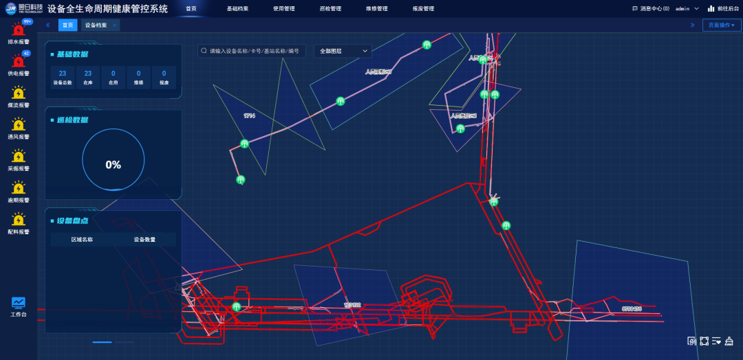Image resolution: width=743 pixels, height=360 pixels.
Task: Open the 逾期报警 overdue alarm
Action: click(19, 188)
